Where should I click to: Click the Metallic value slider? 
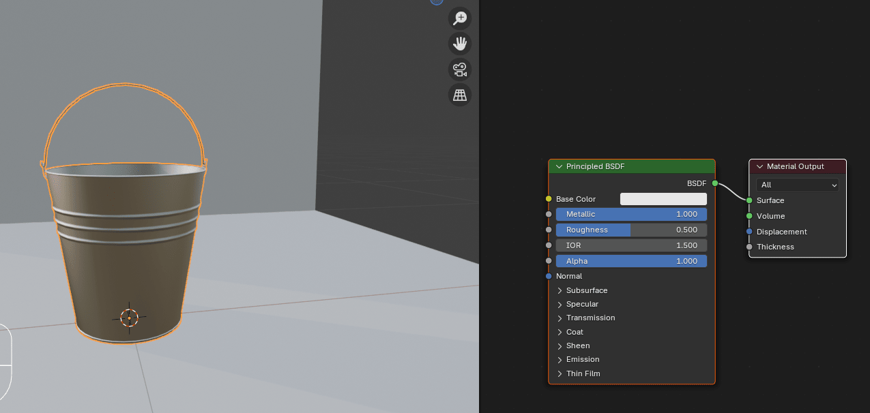coord(631,214)
